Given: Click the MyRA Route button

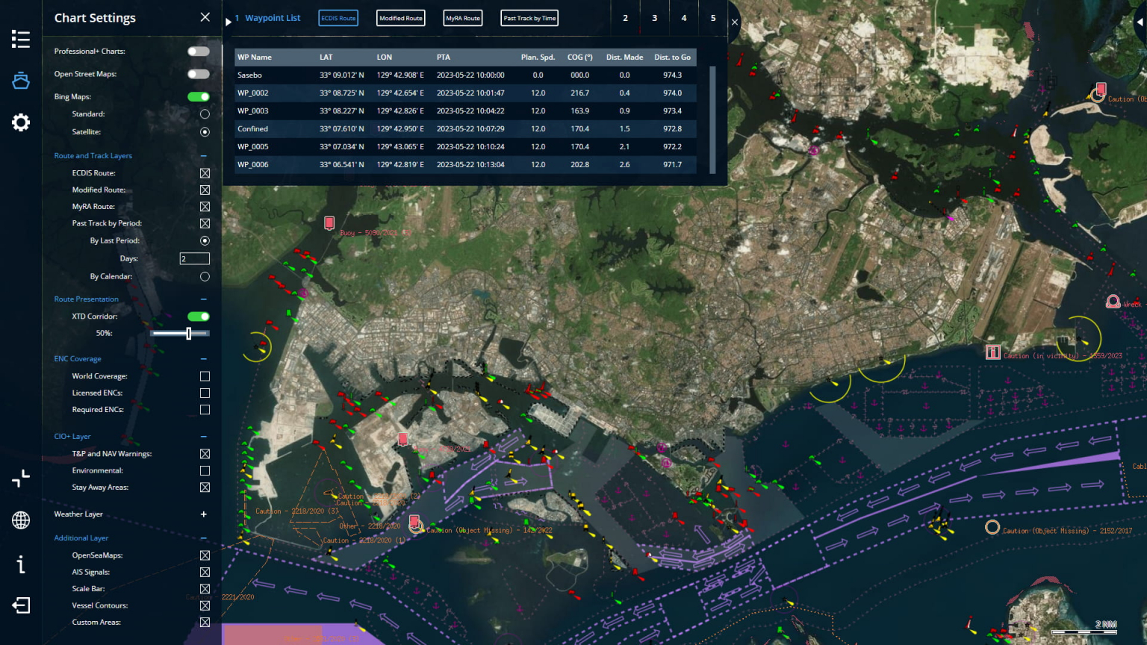Looking at the screenshot, I should pos(462,17).
